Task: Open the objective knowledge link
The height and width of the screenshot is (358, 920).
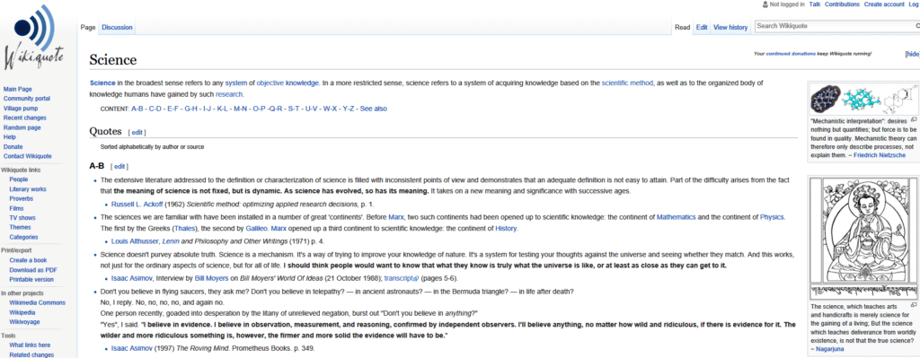Action: pyautogui.click(x=287, y=83)
